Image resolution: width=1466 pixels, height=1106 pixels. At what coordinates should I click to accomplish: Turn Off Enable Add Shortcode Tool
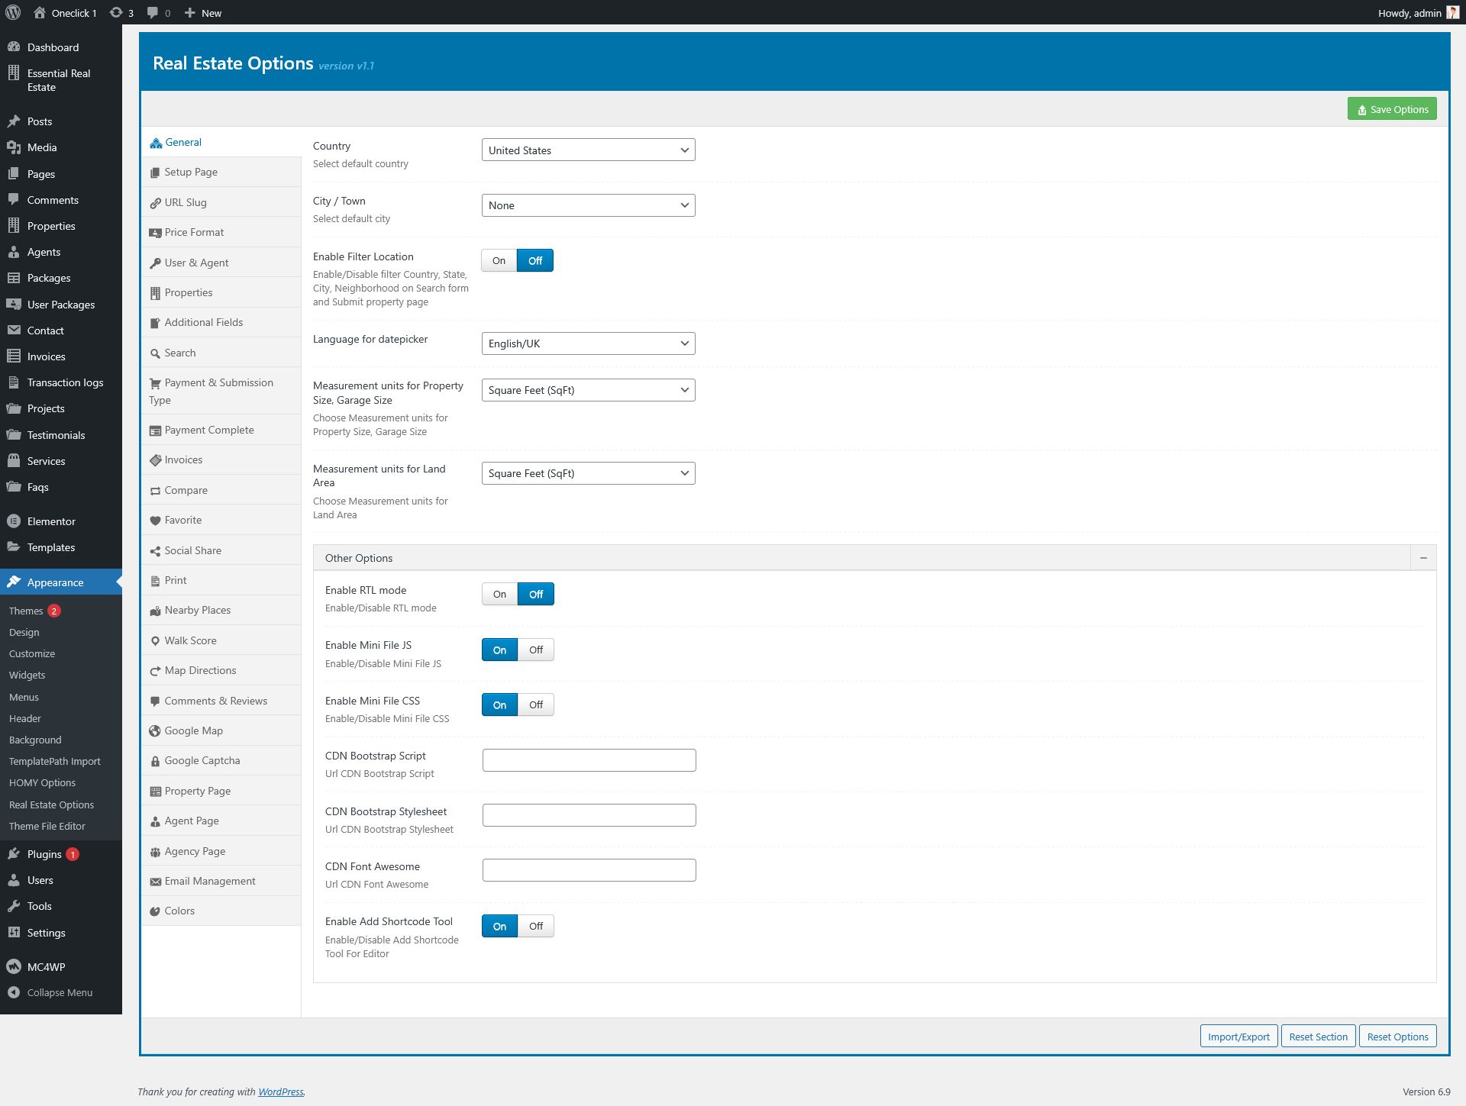[536, 926]
